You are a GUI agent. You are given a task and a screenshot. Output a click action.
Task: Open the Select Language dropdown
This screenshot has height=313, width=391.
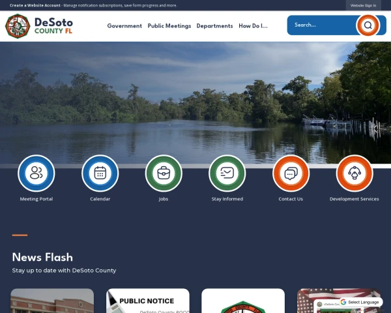click(x=361, y=303)
